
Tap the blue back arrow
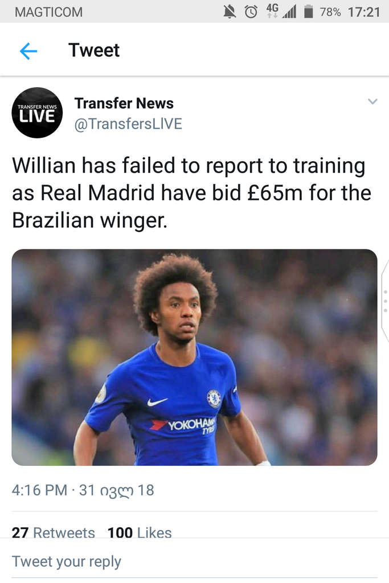(28, 51)
